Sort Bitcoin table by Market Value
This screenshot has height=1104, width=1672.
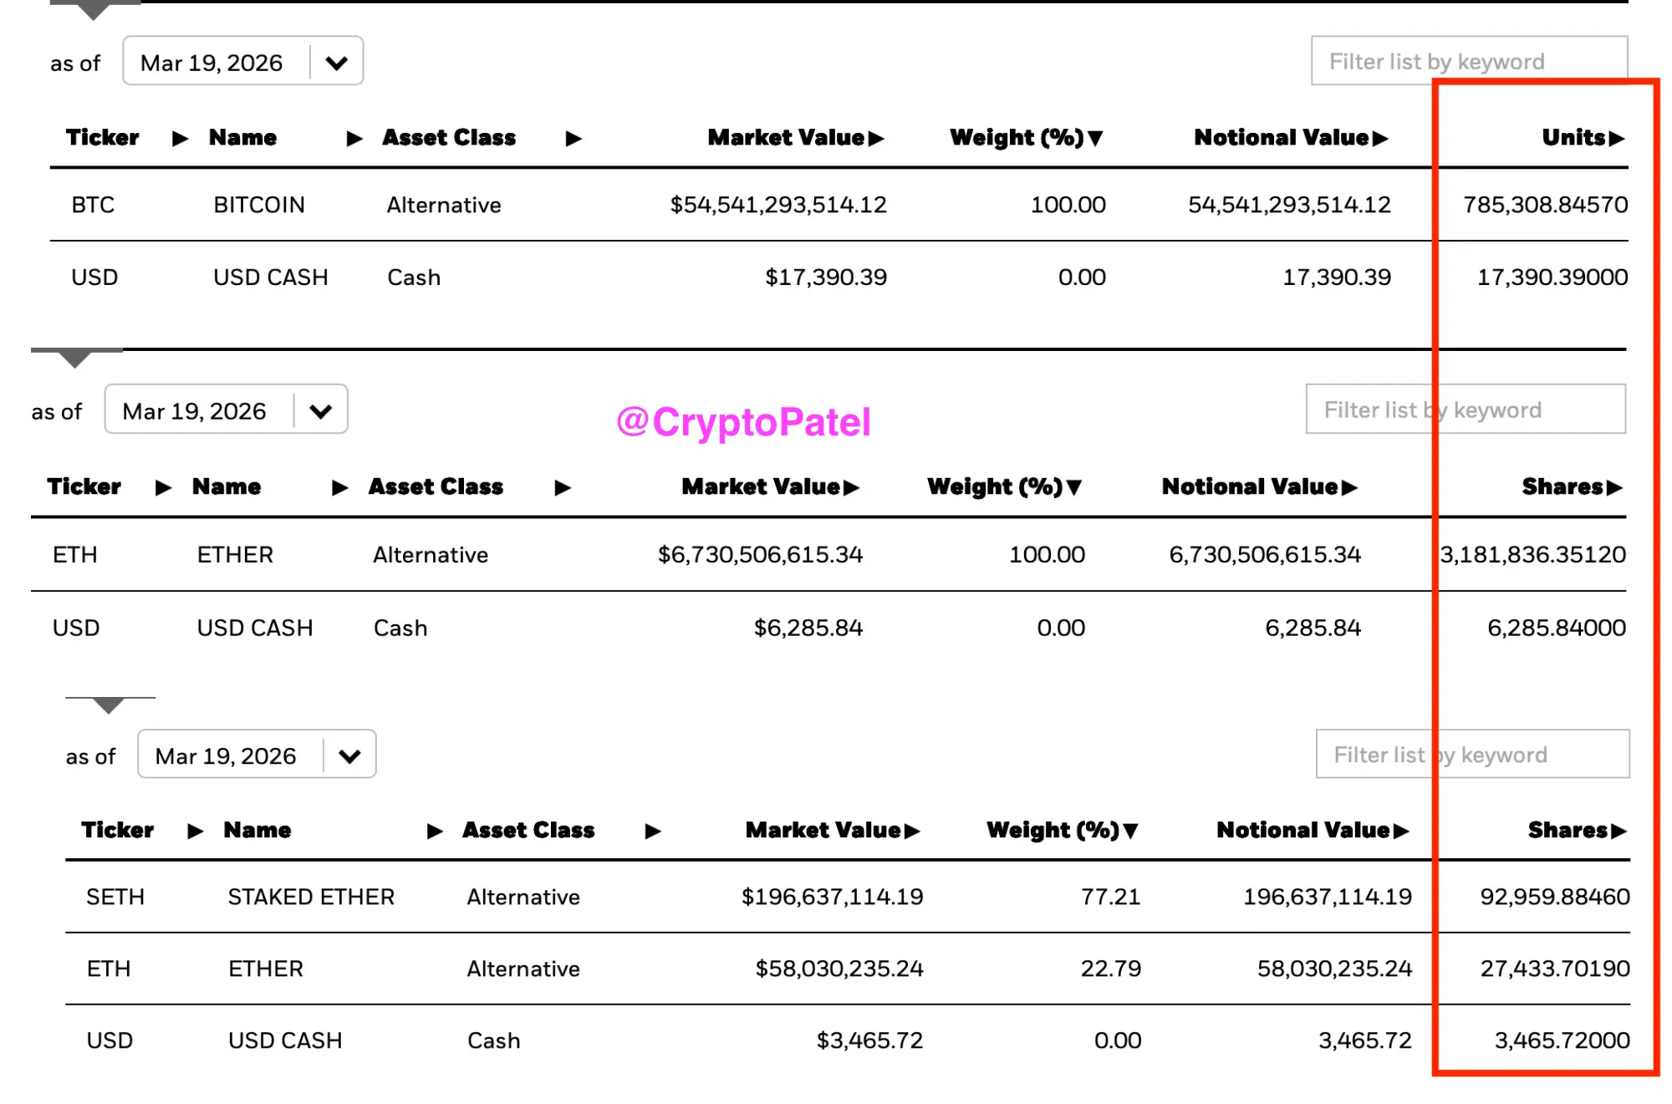click(x=875, y=139)
